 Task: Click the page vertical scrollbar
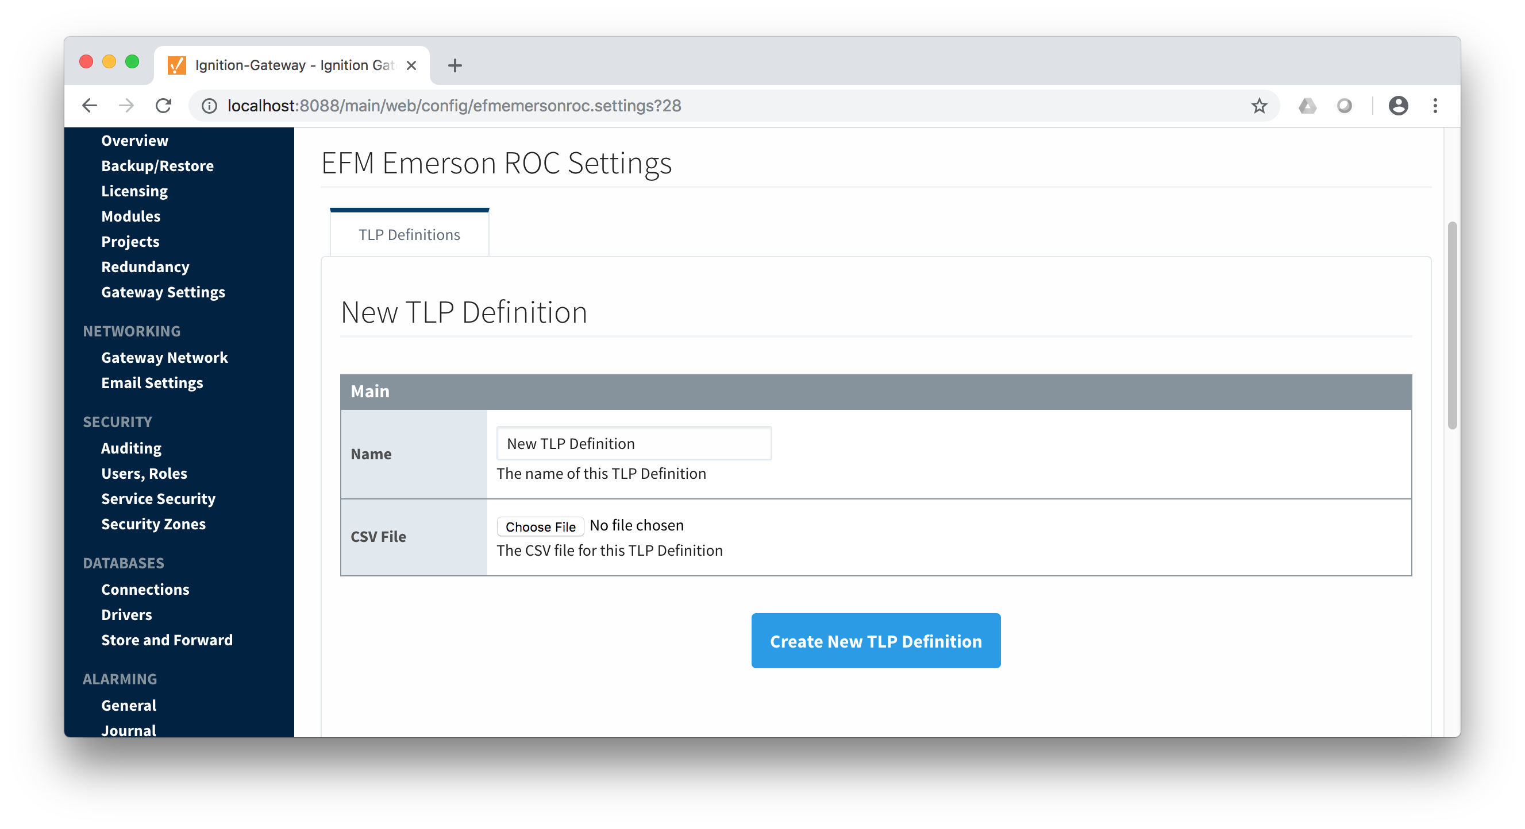[1451, 325]
